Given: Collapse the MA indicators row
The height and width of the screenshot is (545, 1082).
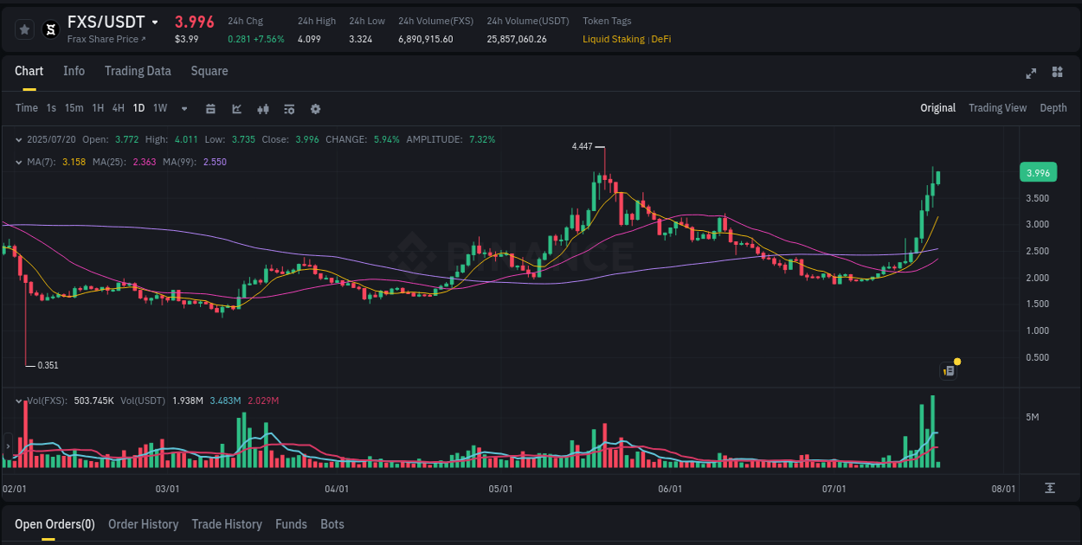Looking at the screenshot, I should (19, 160).
